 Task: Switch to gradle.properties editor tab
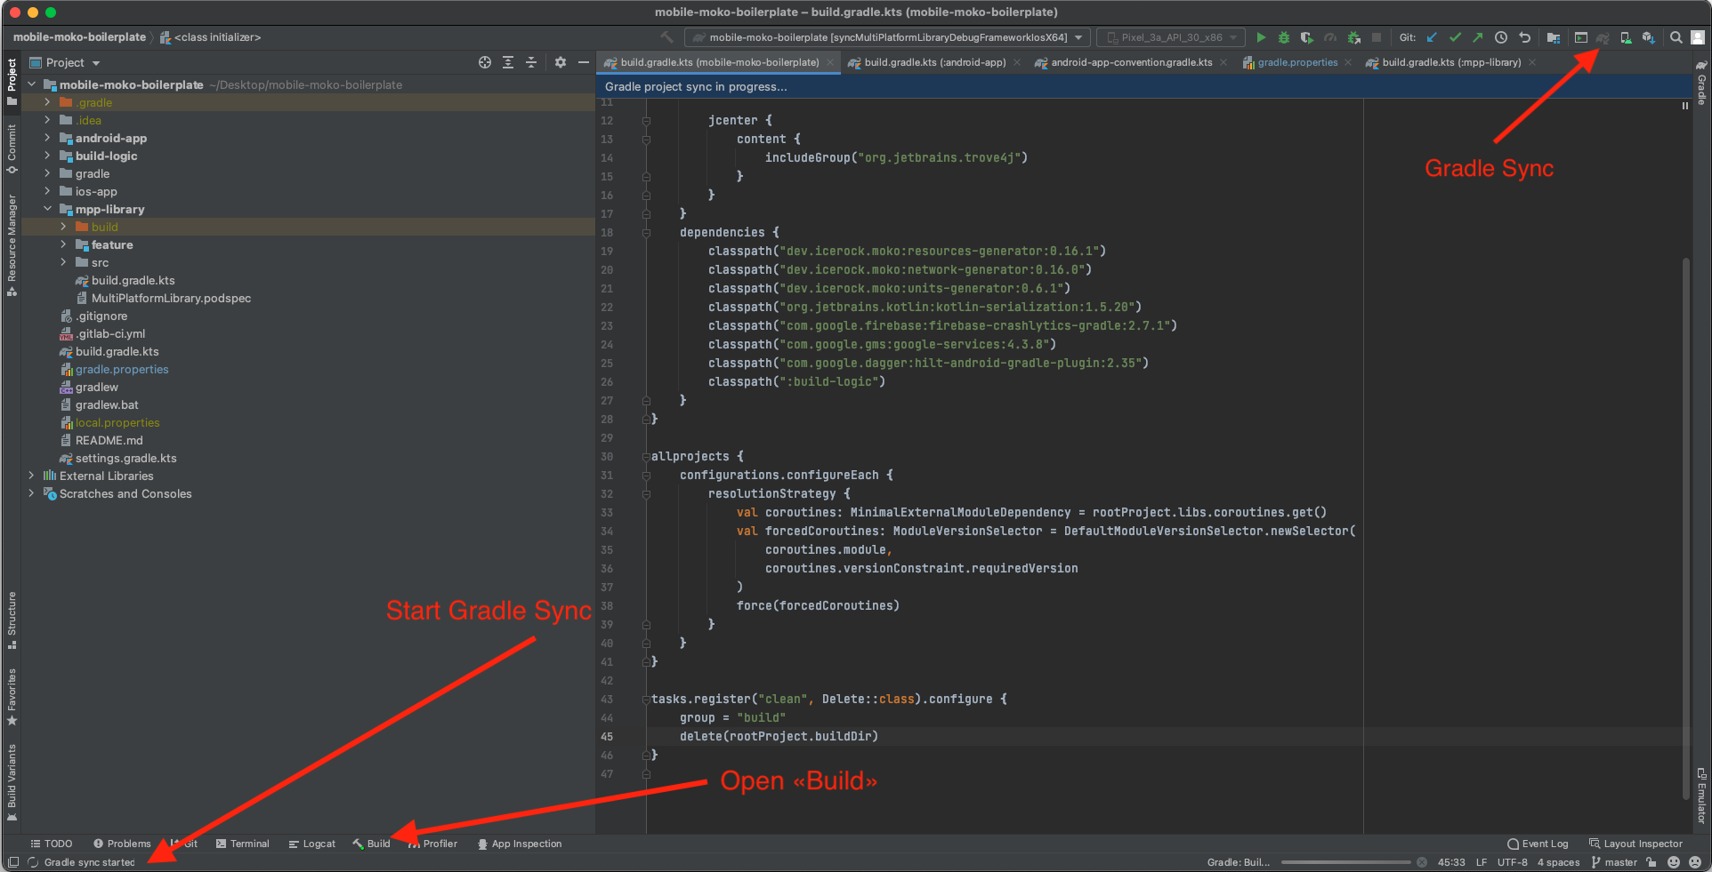pyautogui.click(x=1296, y=62)
